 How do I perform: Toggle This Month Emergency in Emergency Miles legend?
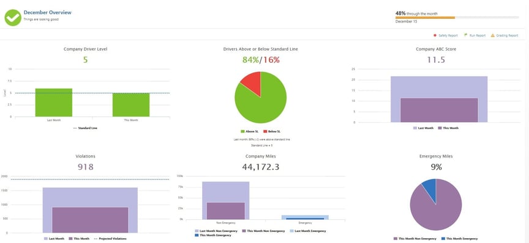coord(459,239)
